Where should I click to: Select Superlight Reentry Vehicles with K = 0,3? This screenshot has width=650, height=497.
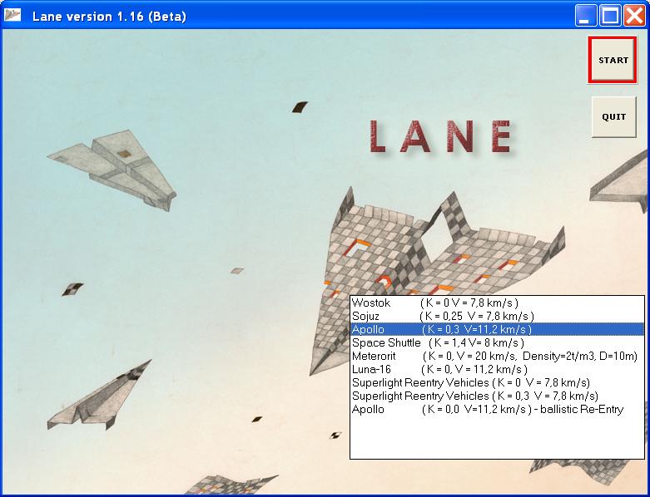click(474, 396)
